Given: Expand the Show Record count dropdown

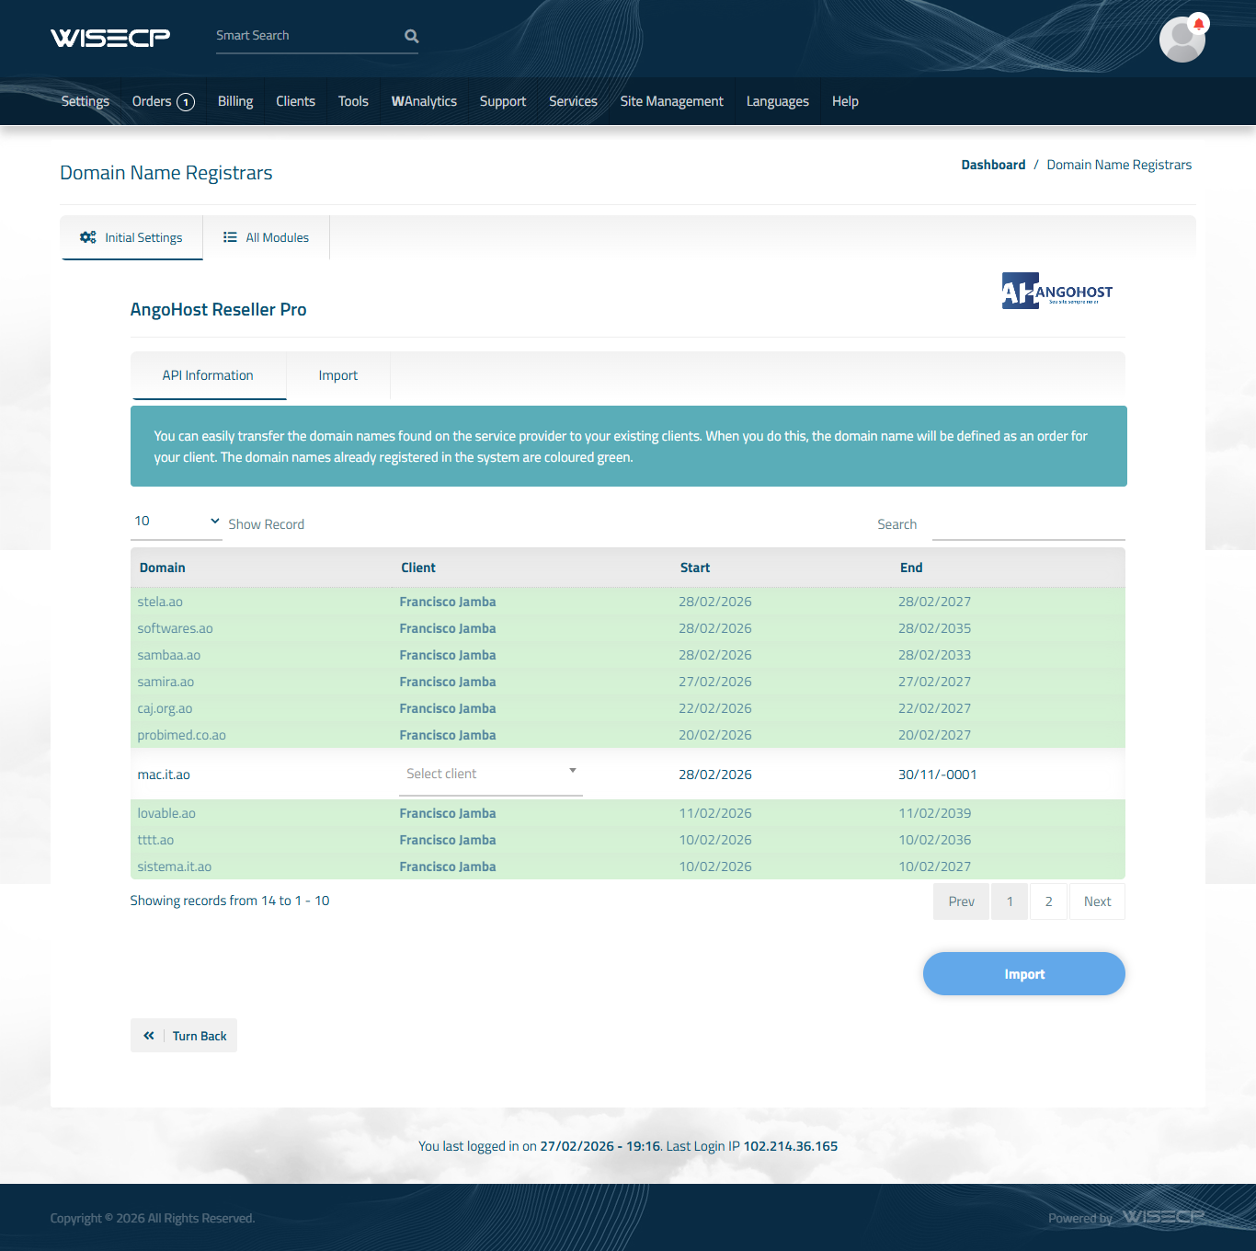Looking at the screenshot, I should point(177,522).
